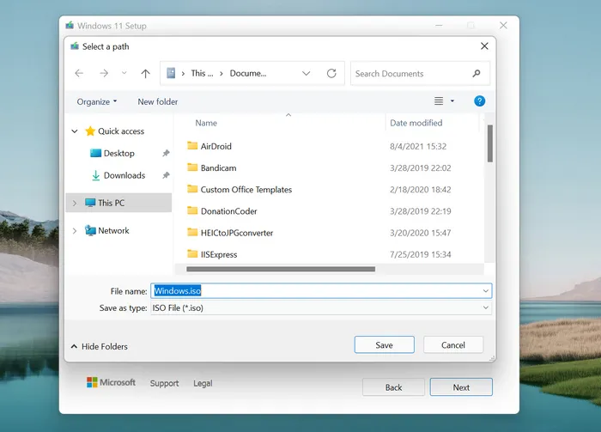601x432 pixels.
Task: Open the Legal link in Setup window
Action: [203, 383]
